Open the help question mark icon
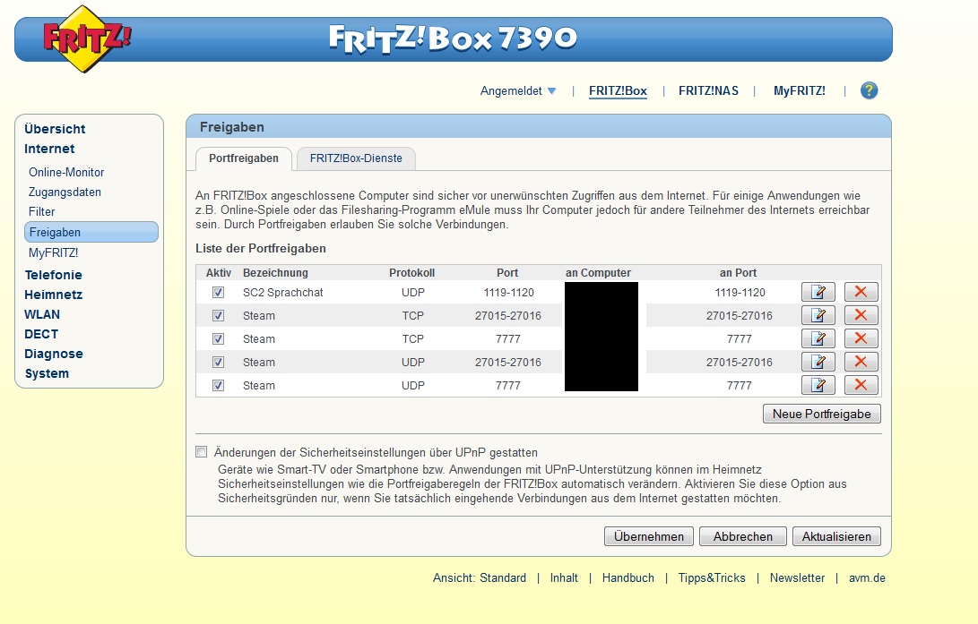The height and width of the screenshot is (624, 978). pyautogui.click(x=869, y=91)
